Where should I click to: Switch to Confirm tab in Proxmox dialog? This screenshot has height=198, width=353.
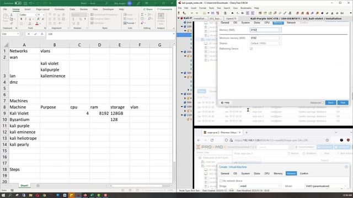(x=304, y=173)
